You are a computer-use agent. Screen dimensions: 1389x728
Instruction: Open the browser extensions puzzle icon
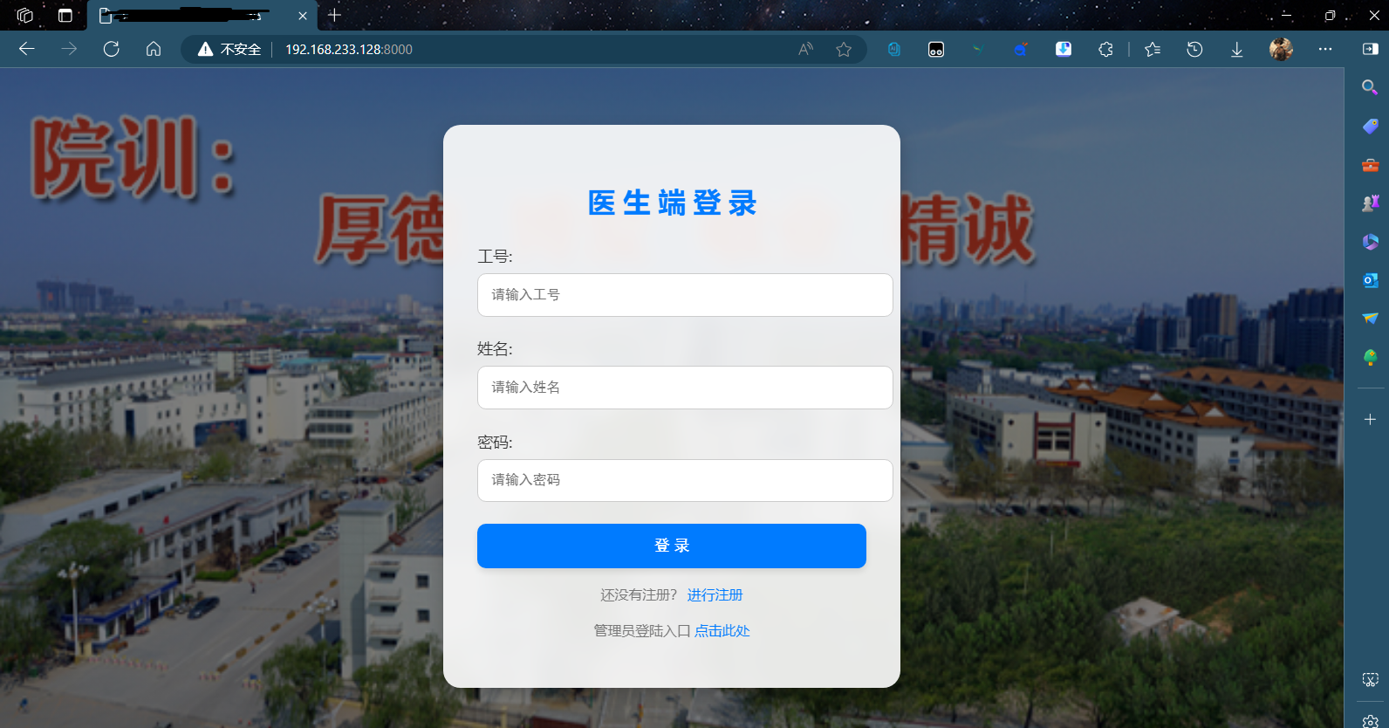click(x=1105, y=50)
